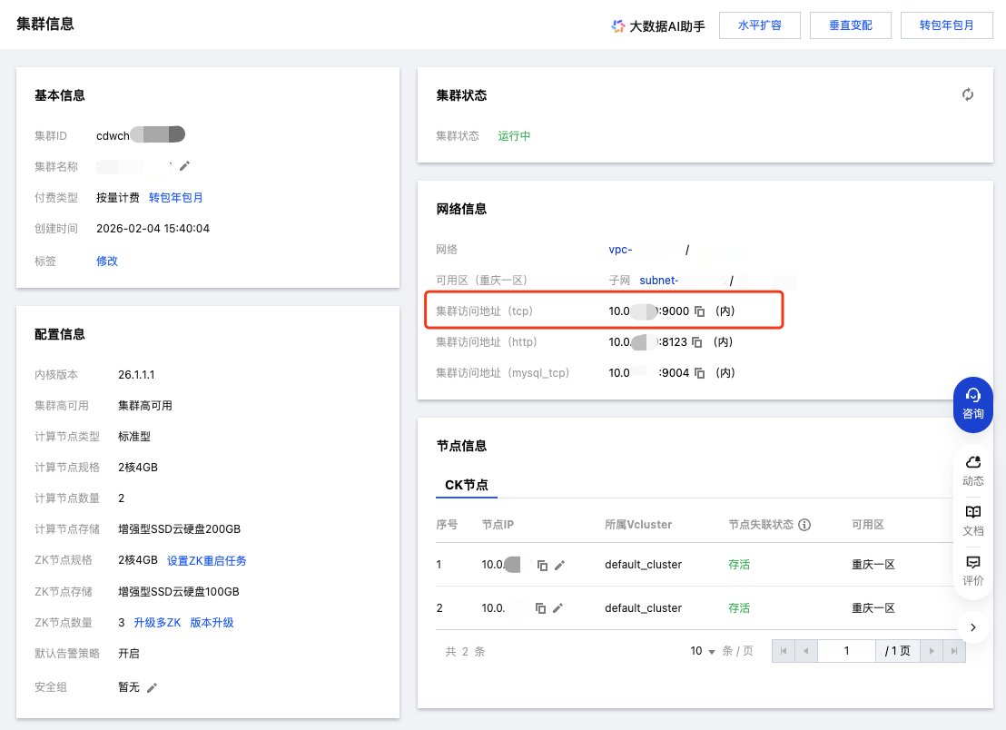The width and height of the screenshot is (1006, 730).
Task: Open the 动态 sidebar item
Action: (x=972, y=471)
